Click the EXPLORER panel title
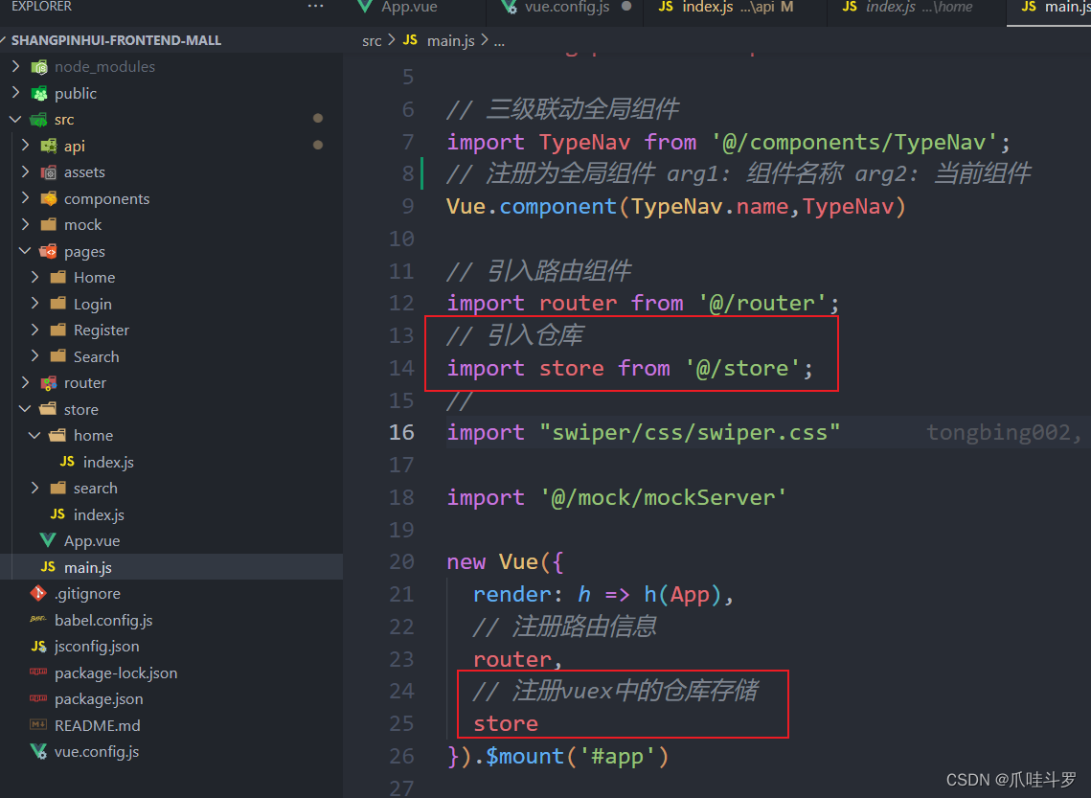Screen dimensions: 1091x798 pos(41,7)
